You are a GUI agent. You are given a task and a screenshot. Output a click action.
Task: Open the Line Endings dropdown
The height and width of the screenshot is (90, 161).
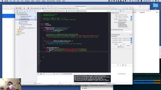125,40
